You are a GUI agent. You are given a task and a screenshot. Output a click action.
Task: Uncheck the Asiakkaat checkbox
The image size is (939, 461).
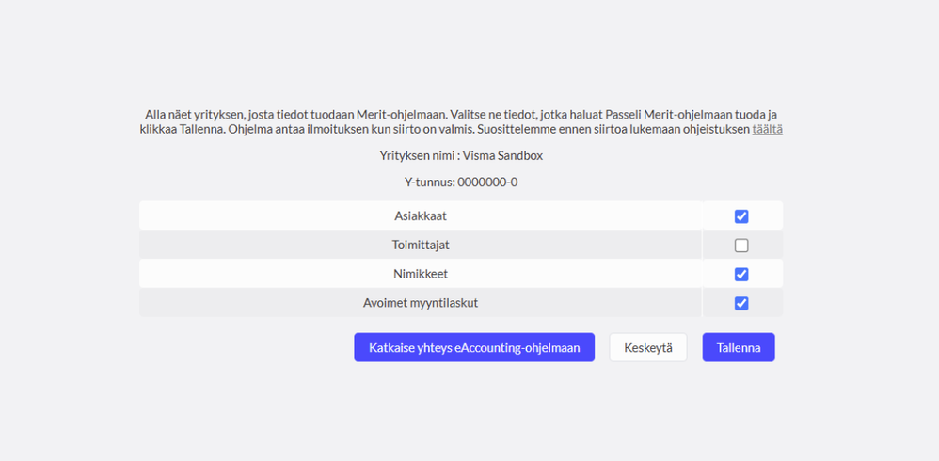(x=741, y=216)
